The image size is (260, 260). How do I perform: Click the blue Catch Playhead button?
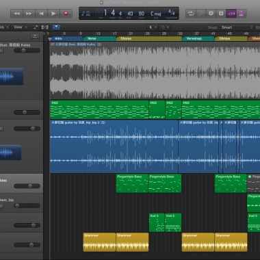tap(56, 27)
